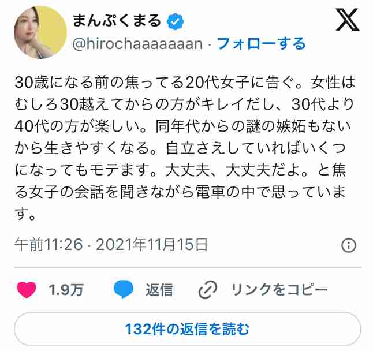Click the display name まんぷくまる
373x351 pixels.
click(x=117, y=20)
